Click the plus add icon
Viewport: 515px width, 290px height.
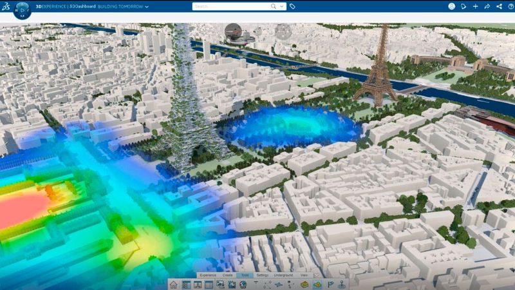475,6
